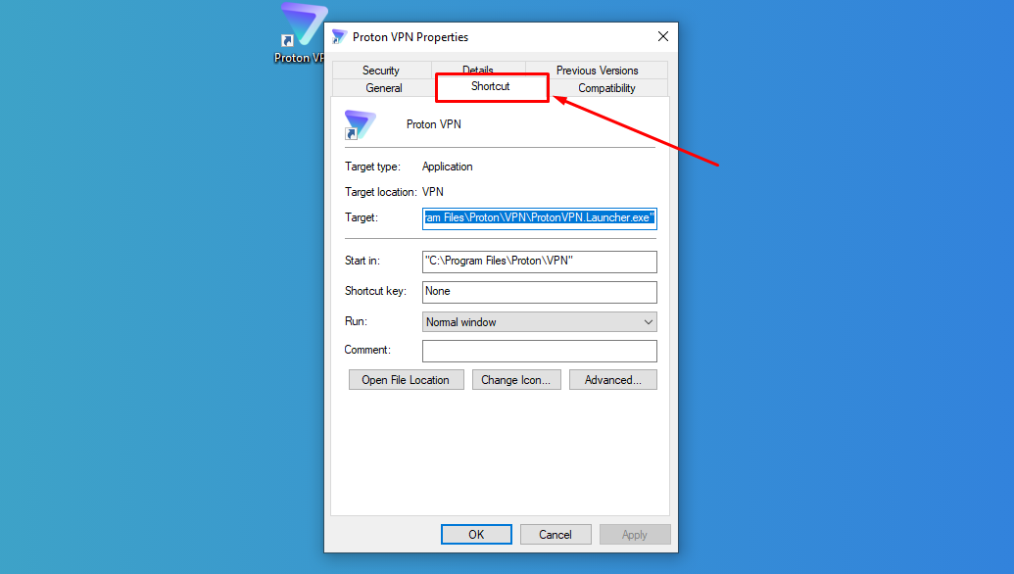Screen dimensions: 1014x574
Task: Click in the Start in field
Action: [x=540, y=262]
